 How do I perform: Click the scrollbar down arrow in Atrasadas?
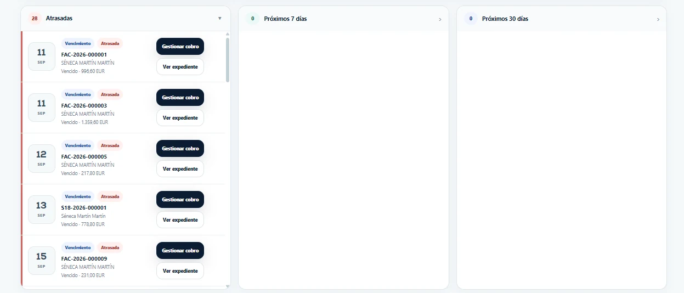(x=228, y=286)
